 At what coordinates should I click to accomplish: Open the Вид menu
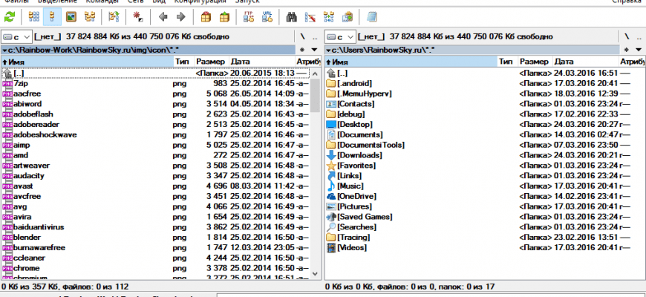159,1
